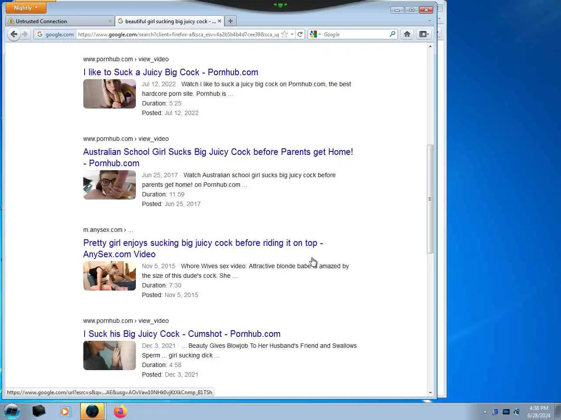Reload the current page
This screenshot has height=420, width=561.
point(300,34)
